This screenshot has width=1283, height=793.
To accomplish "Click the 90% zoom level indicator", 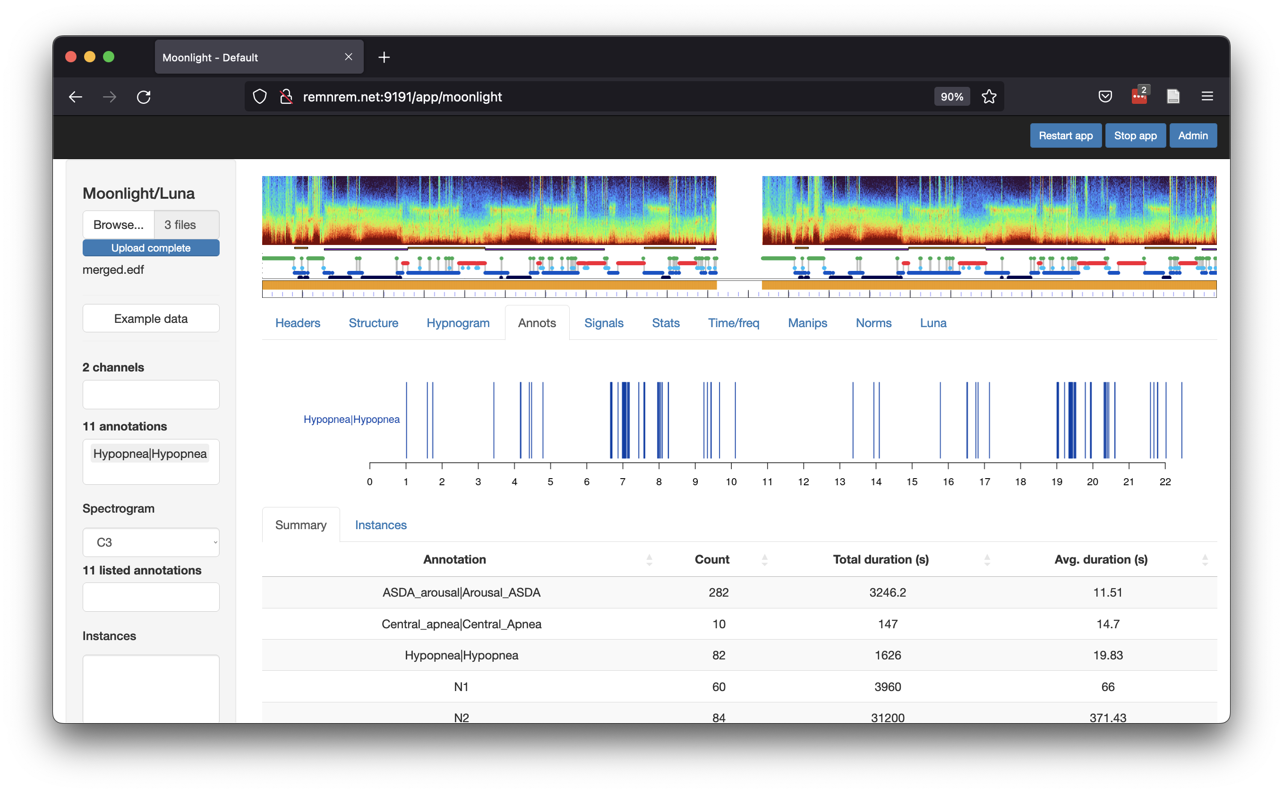I will click(951, 96).
